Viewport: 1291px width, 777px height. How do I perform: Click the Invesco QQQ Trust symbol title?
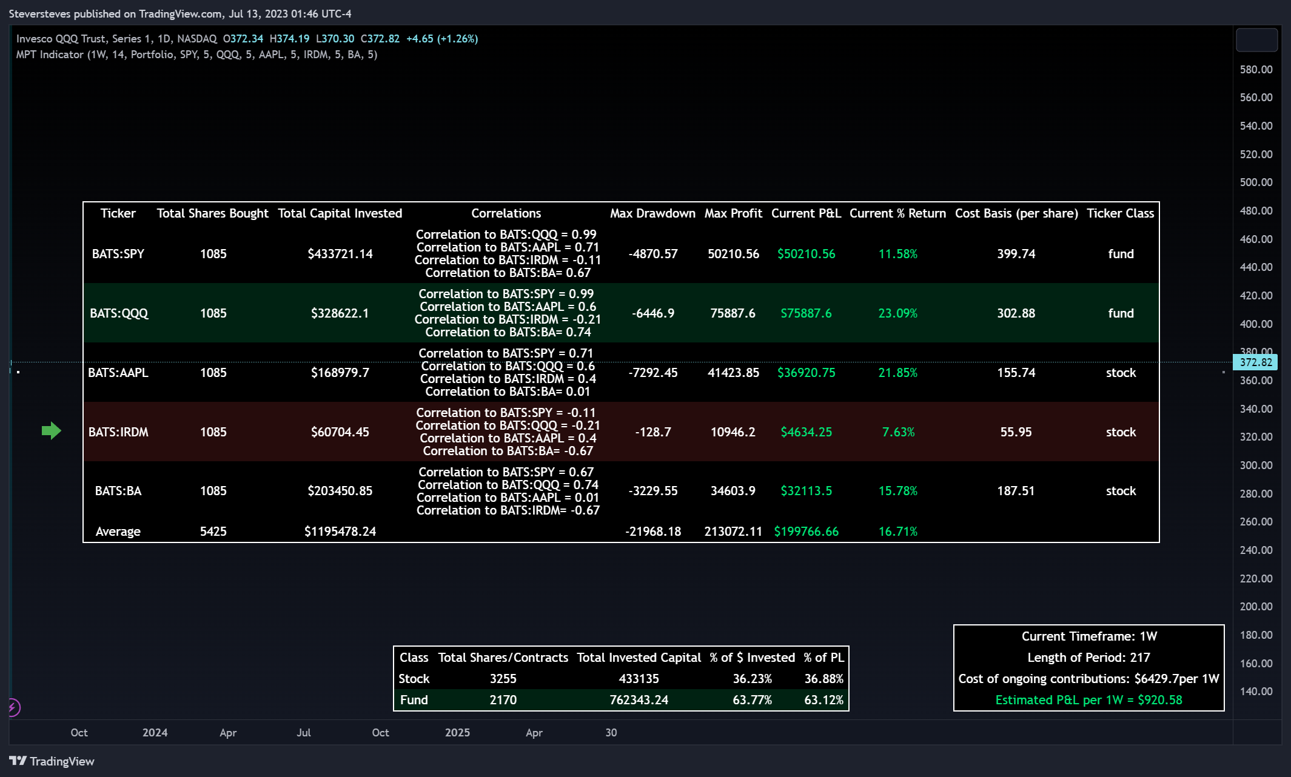[x=116, y=39]
